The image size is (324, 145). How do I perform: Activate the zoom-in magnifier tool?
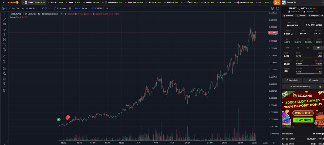coord(4,61)
